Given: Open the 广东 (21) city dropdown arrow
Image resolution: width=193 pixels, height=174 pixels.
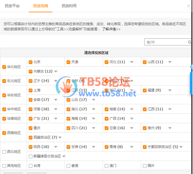Looking at the screenshot, I should (x=55, y=118).
